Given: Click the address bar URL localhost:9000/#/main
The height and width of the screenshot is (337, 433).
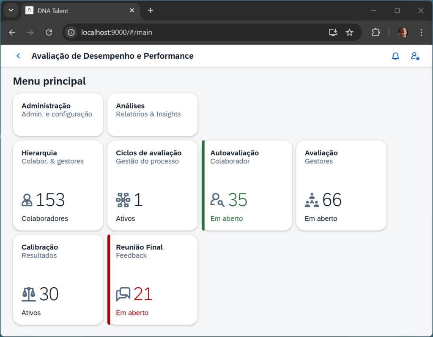Looking at the screenshot, I should pyautogui.click(x=117, y=33).
